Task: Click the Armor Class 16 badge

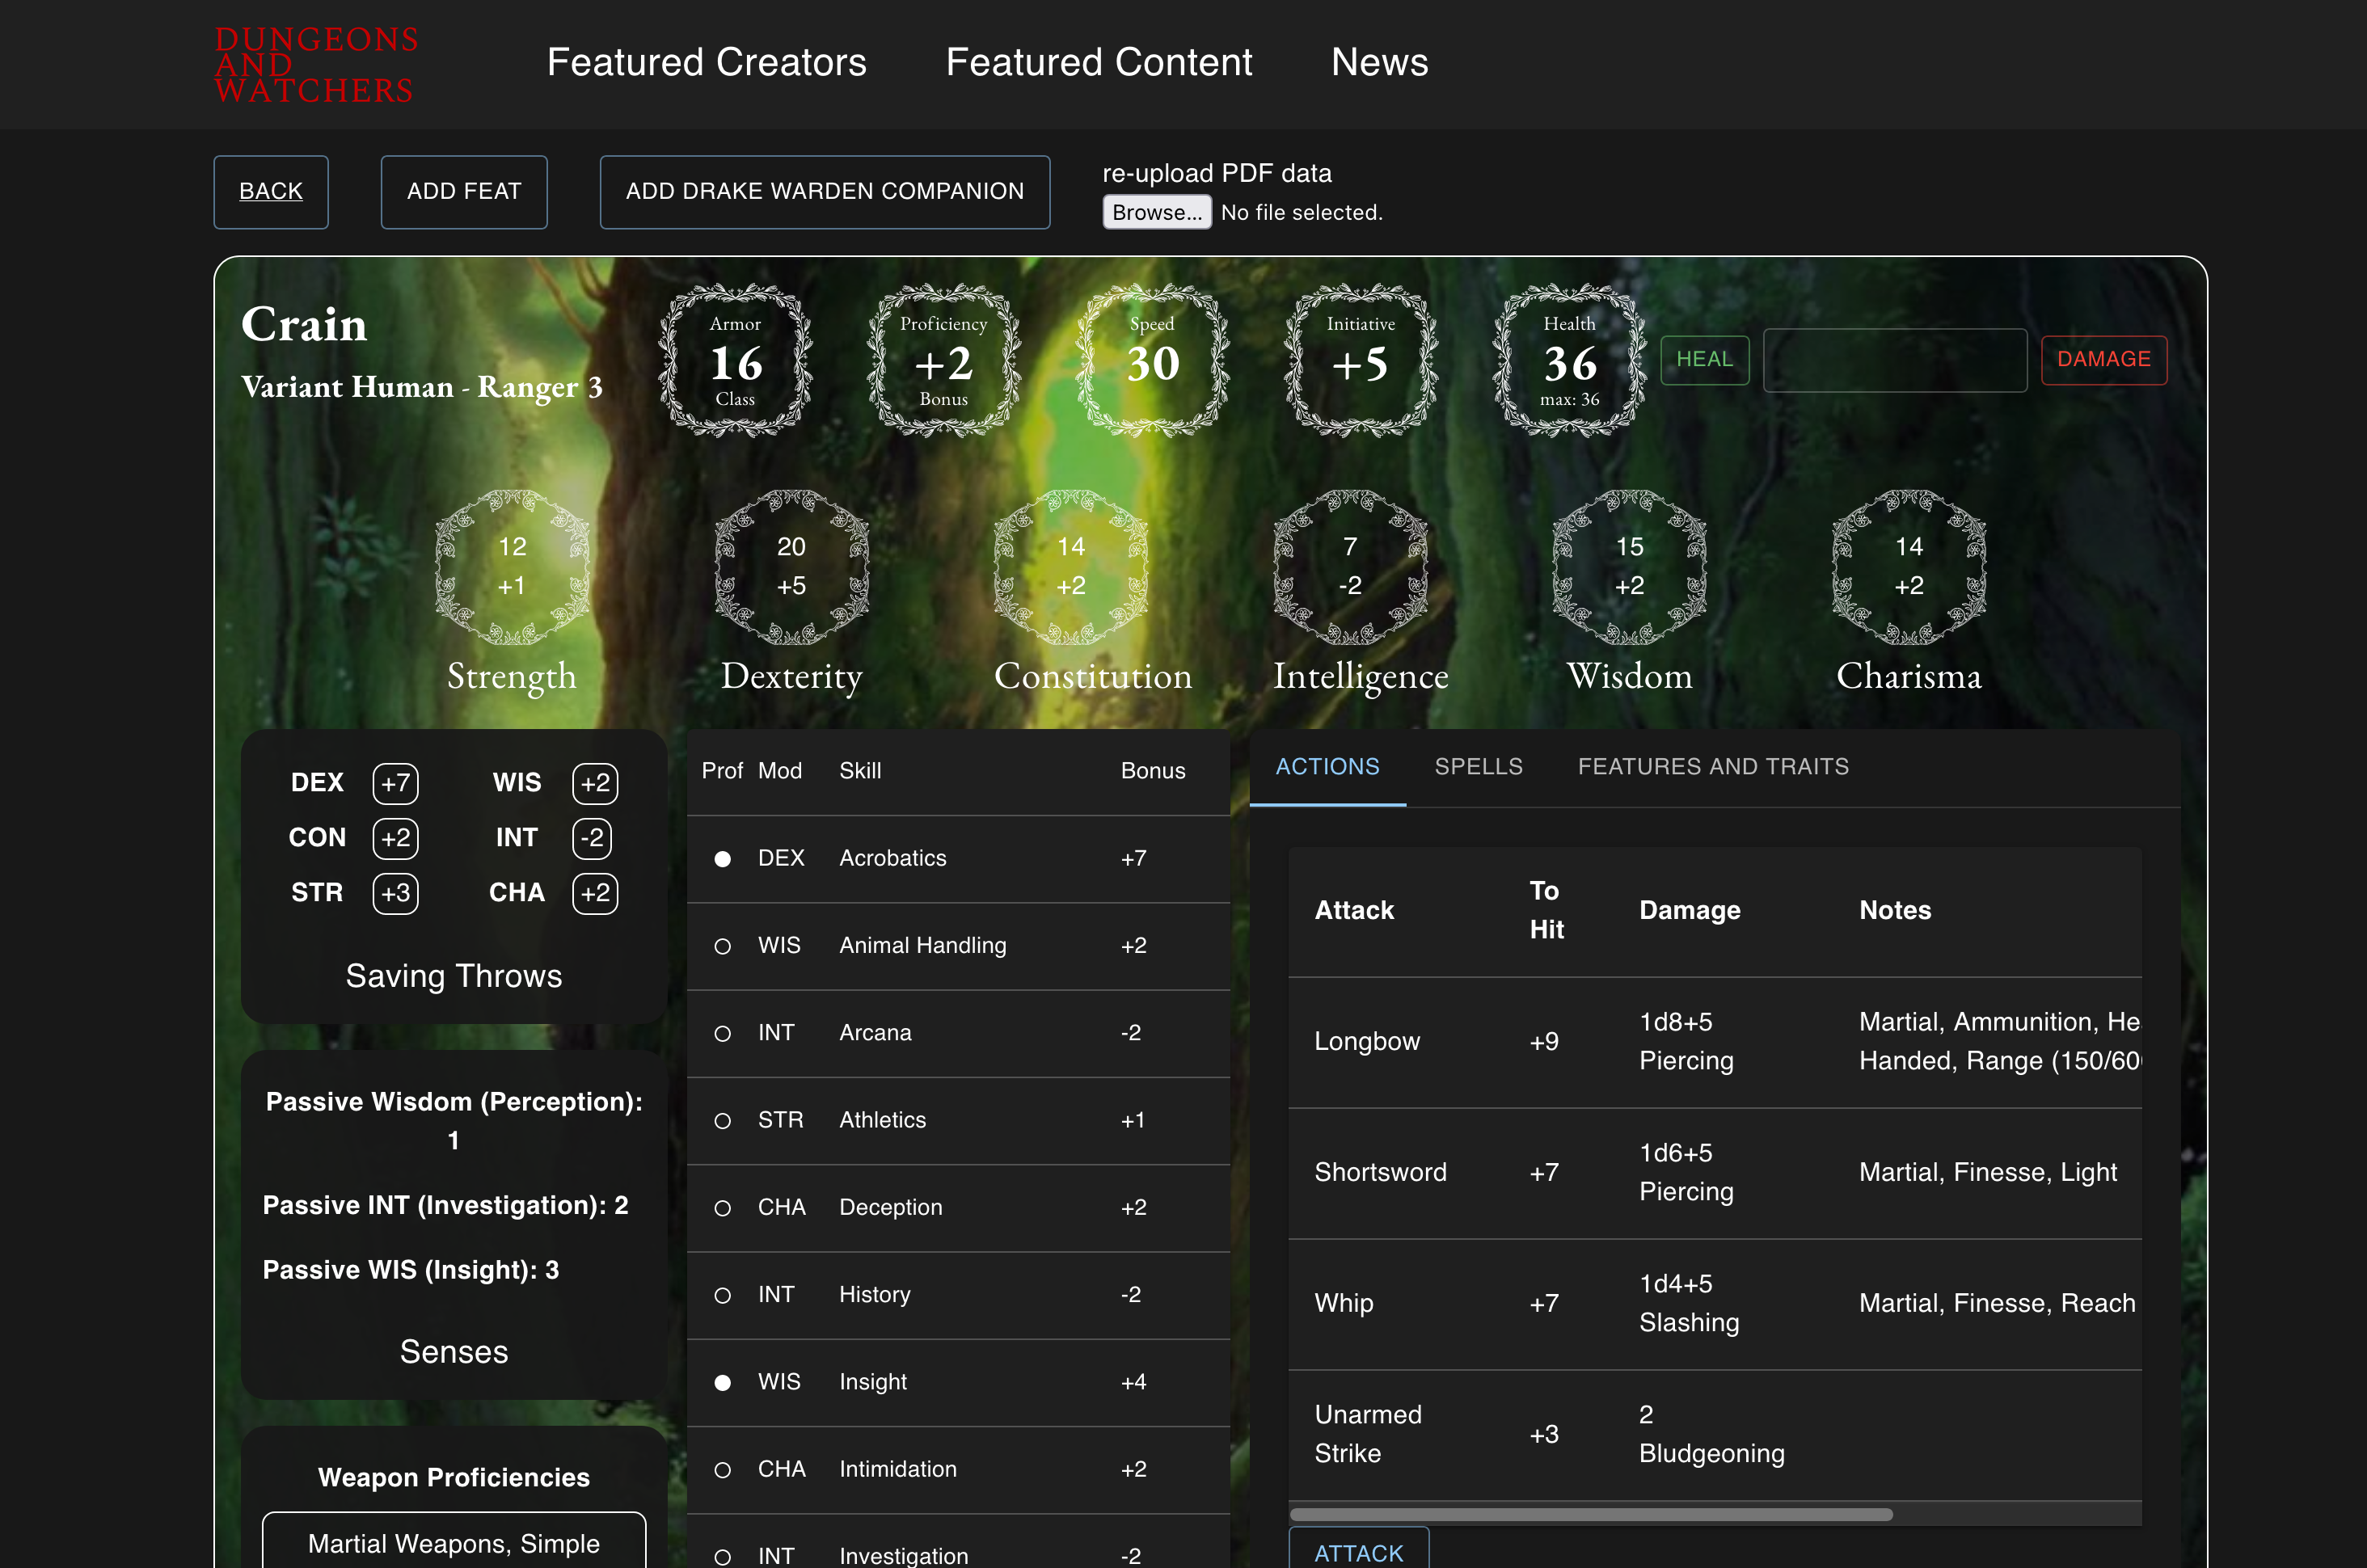Action: pos(735,361)
